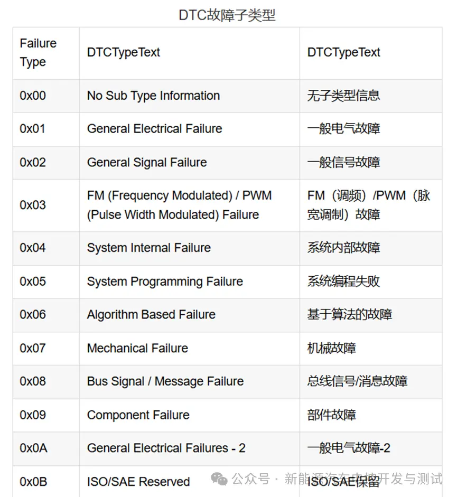The height and width of the screenshot is (497, 457).
Task: Select the System Internal Failure cell
Action: (190, 248)
